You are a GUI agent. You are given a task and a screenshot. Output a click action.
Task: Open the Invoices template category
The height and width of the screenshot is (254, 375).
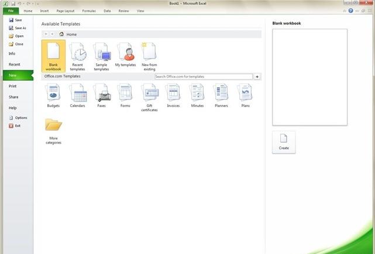coord(173,97)
